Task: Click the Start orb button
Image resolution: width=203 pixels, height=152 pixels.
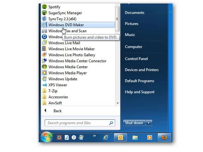Action: [x=47, y=137]
